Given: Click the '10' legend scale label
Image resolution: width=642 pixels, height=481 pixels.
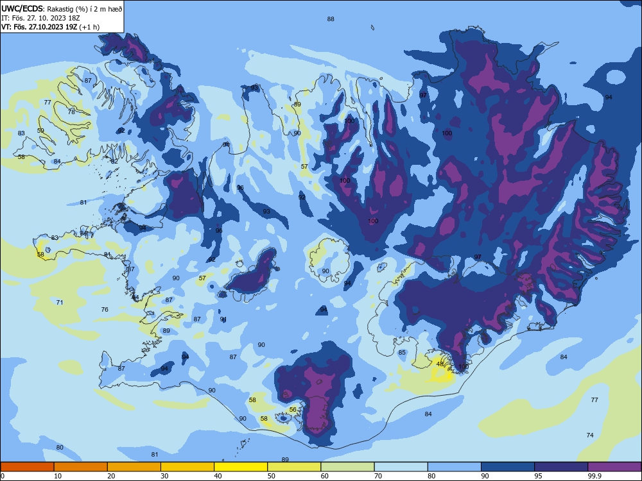Looking at the screenshot, I should [x=58, y=476].
